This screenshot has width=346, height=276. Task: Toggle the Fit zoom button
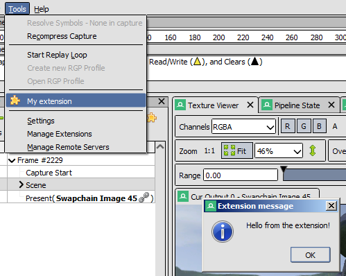point(237,150)
